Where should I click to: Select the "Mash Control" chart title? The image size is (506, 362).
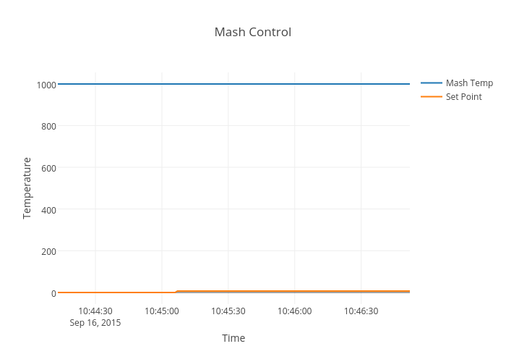click(x=253, y=33)
